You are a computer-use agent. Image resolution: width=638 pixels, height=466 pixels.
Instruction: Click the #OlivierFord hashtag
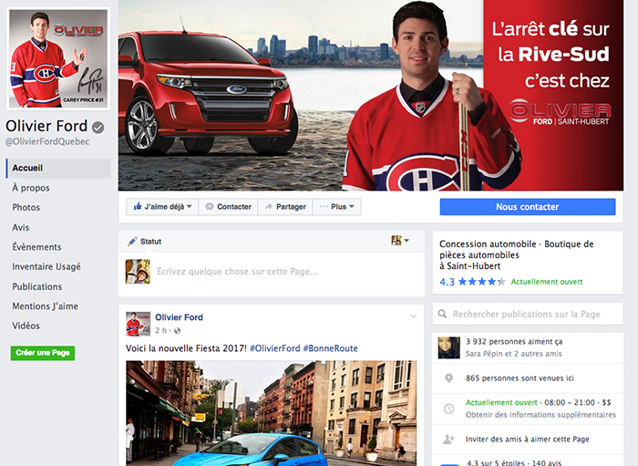[274, 348]
